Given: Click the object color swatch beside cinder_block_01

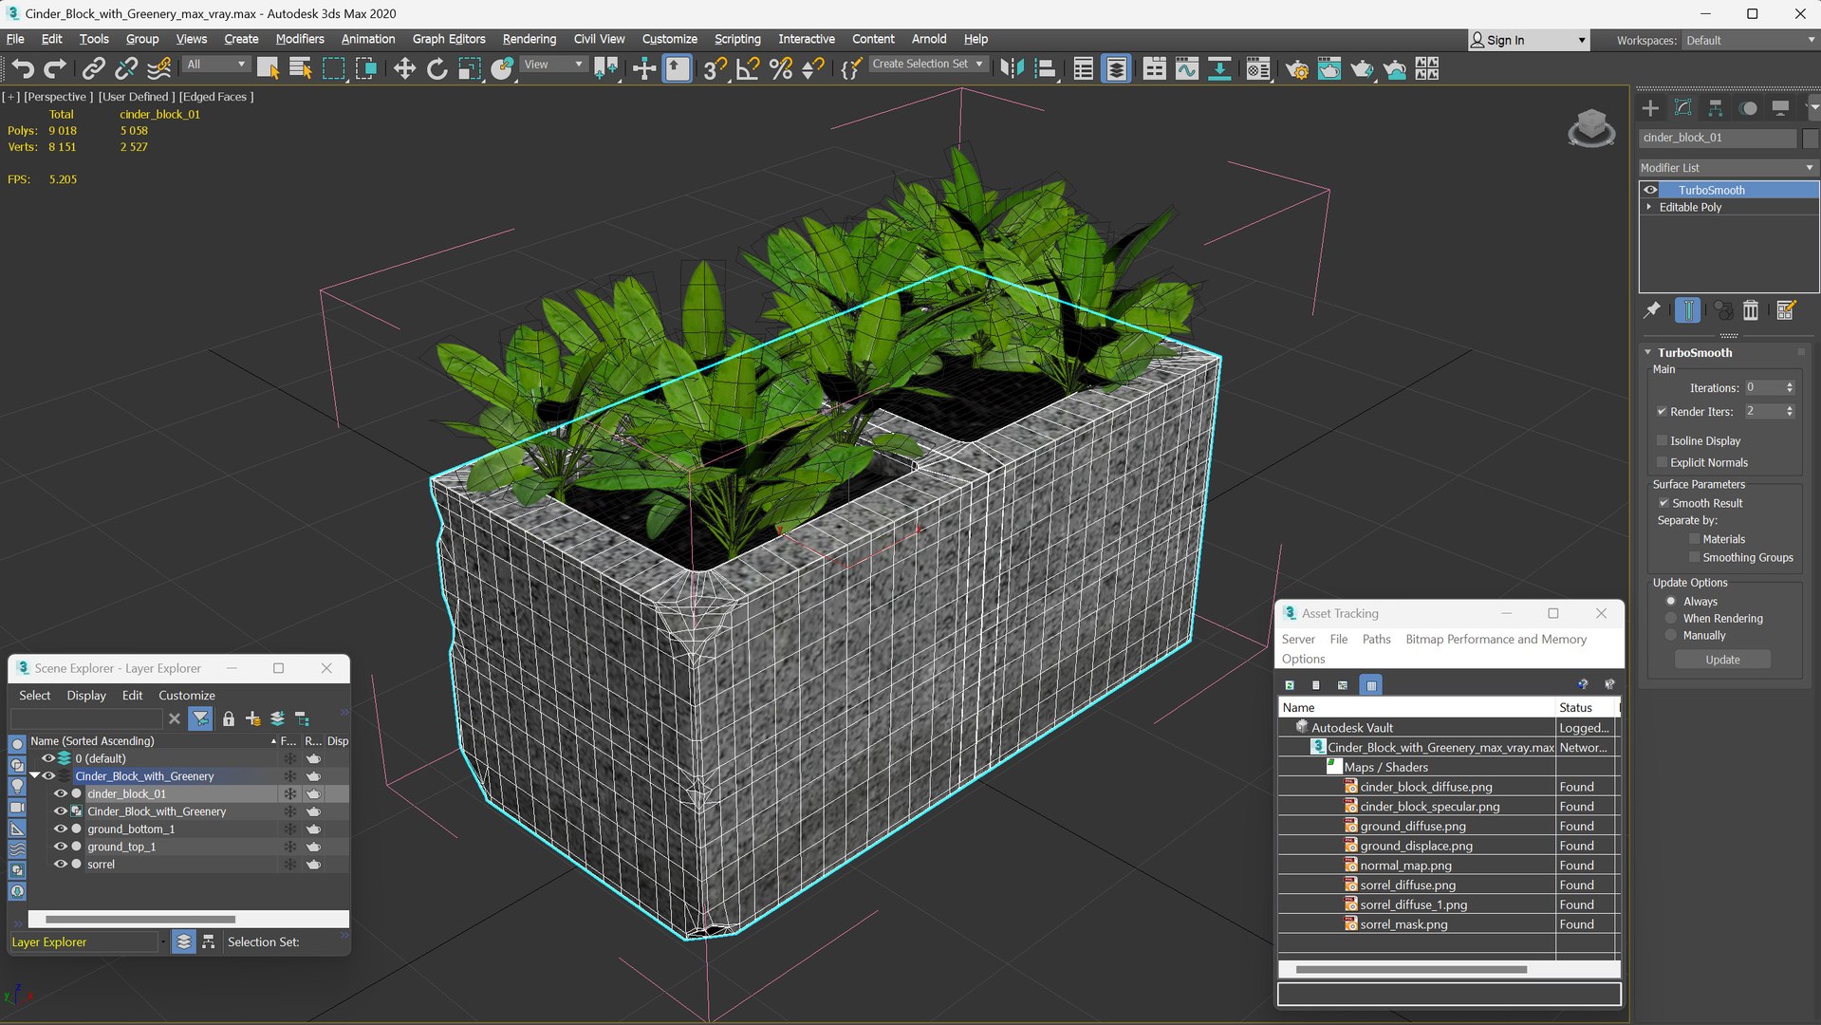Looking at the screenshot, I should pos(1811,138).
